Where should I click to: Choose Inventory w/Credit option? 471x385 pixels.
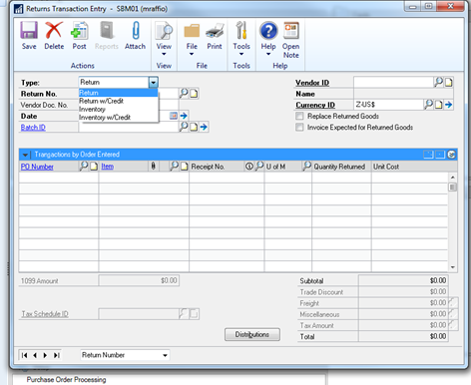pyautogui.click(x=118, y=117)
